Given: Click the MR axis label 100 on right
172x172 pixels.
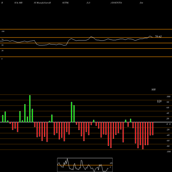Looking at the screenshot, I should click(168, 97).
